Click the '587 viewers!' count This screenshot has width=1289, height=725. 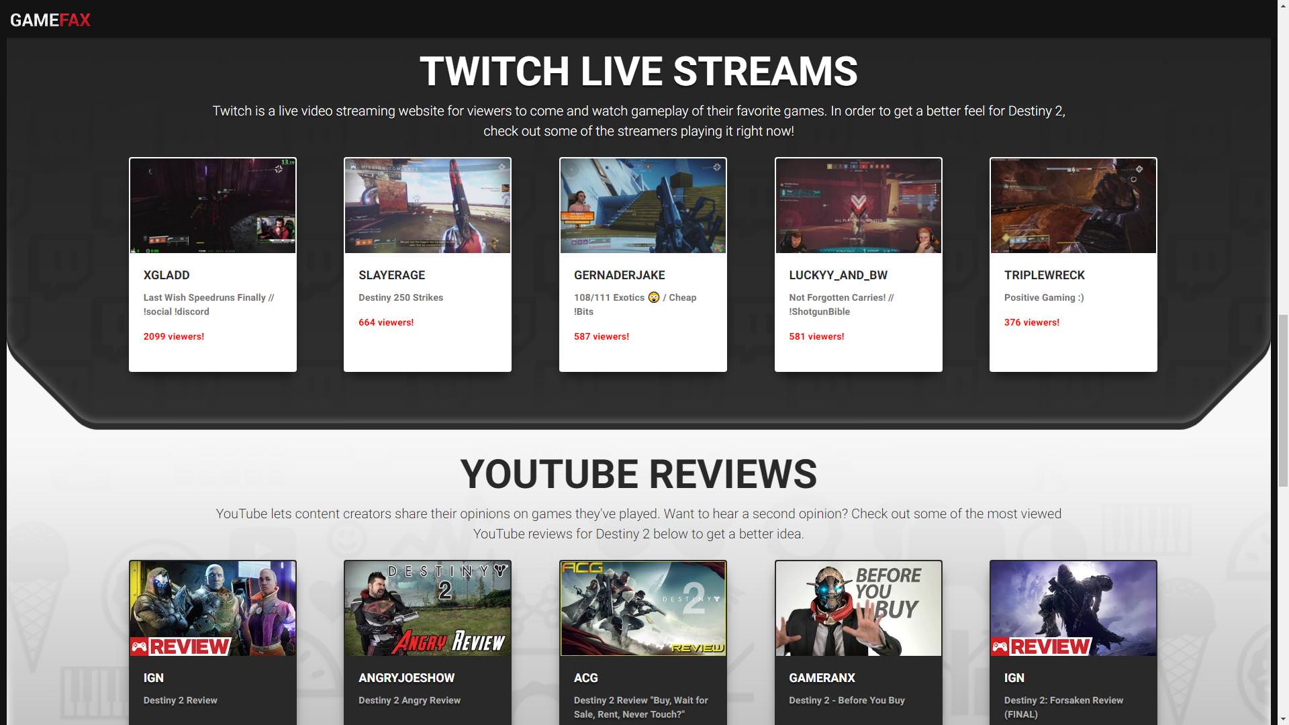tap(602, 336)
